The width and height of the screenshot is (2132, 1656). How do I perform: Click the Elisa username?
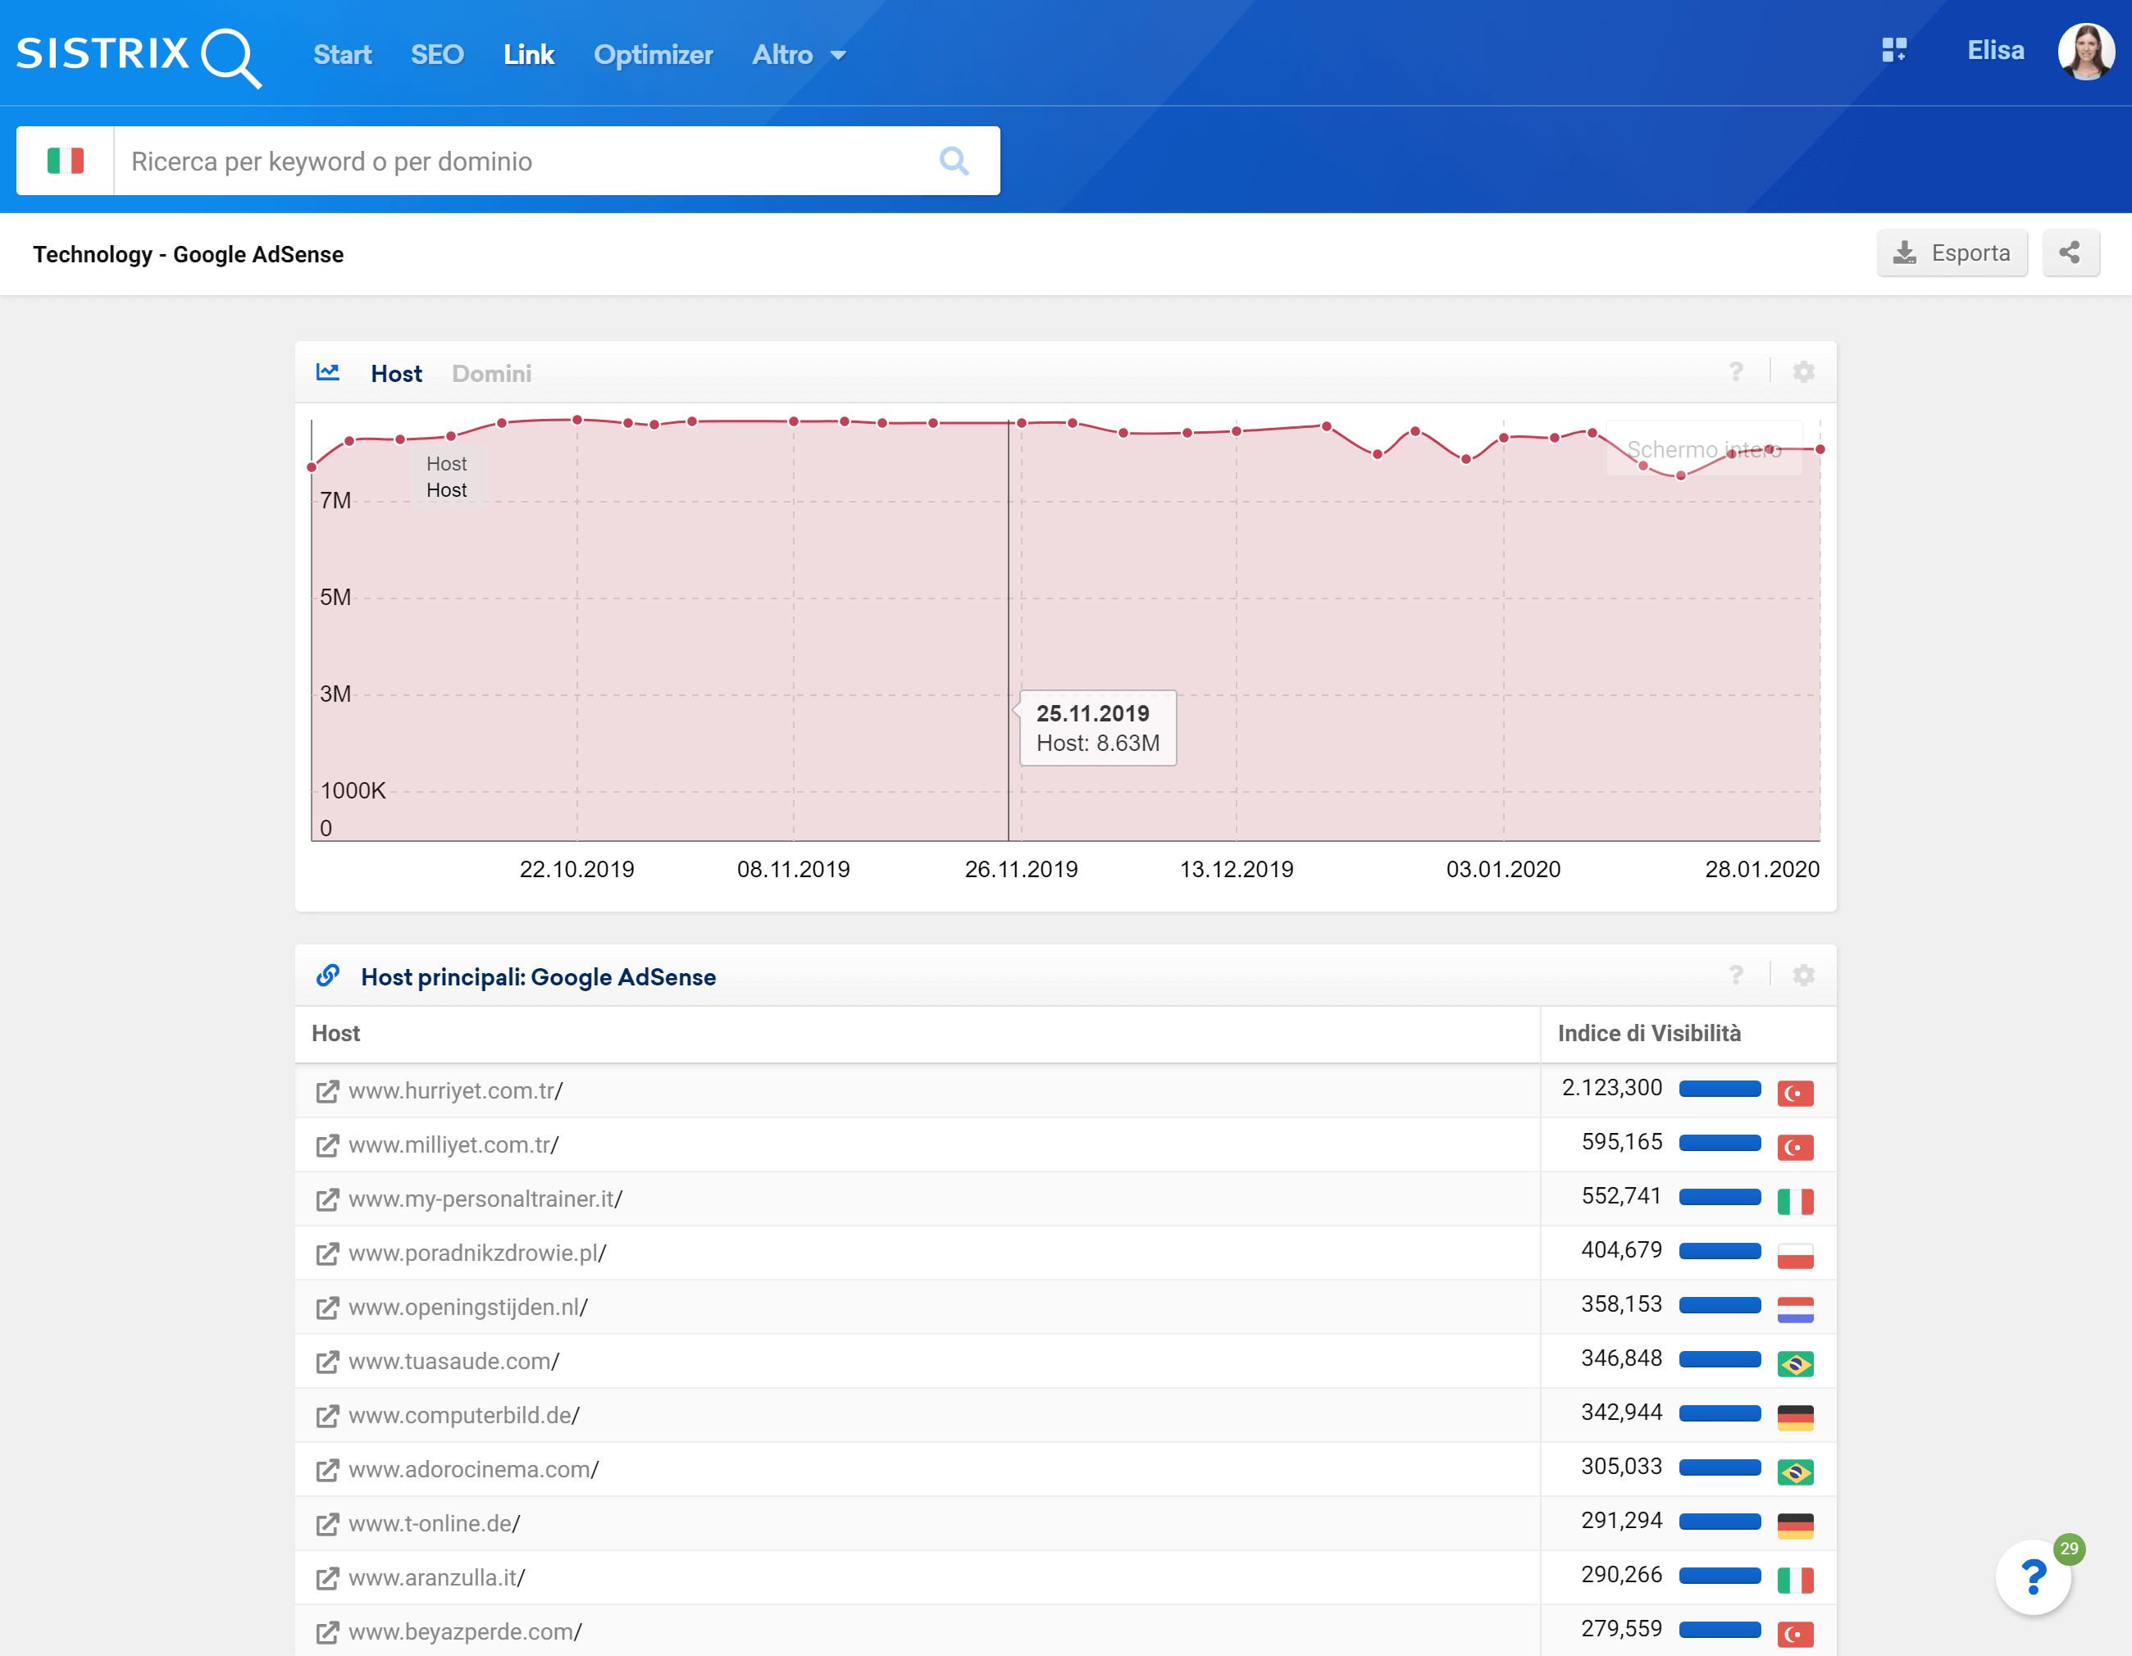tap(1995, 51)
